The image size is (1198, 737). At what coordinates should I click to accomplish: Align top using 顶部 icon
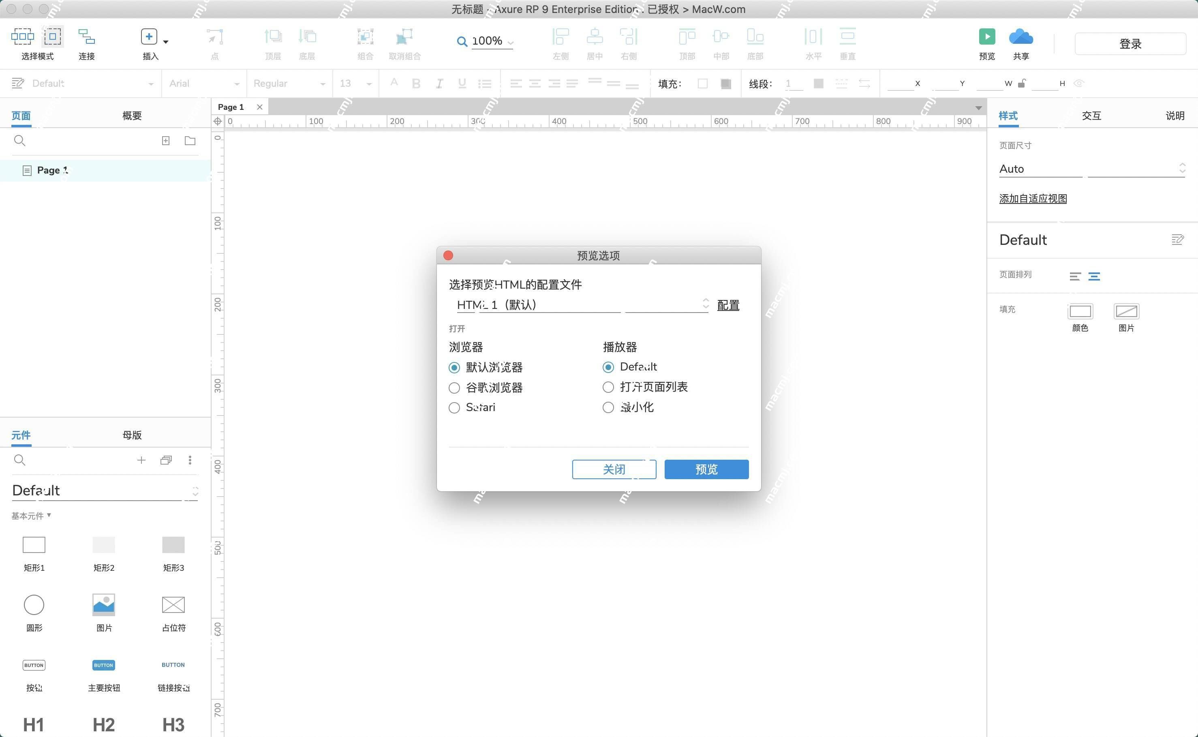687,36
